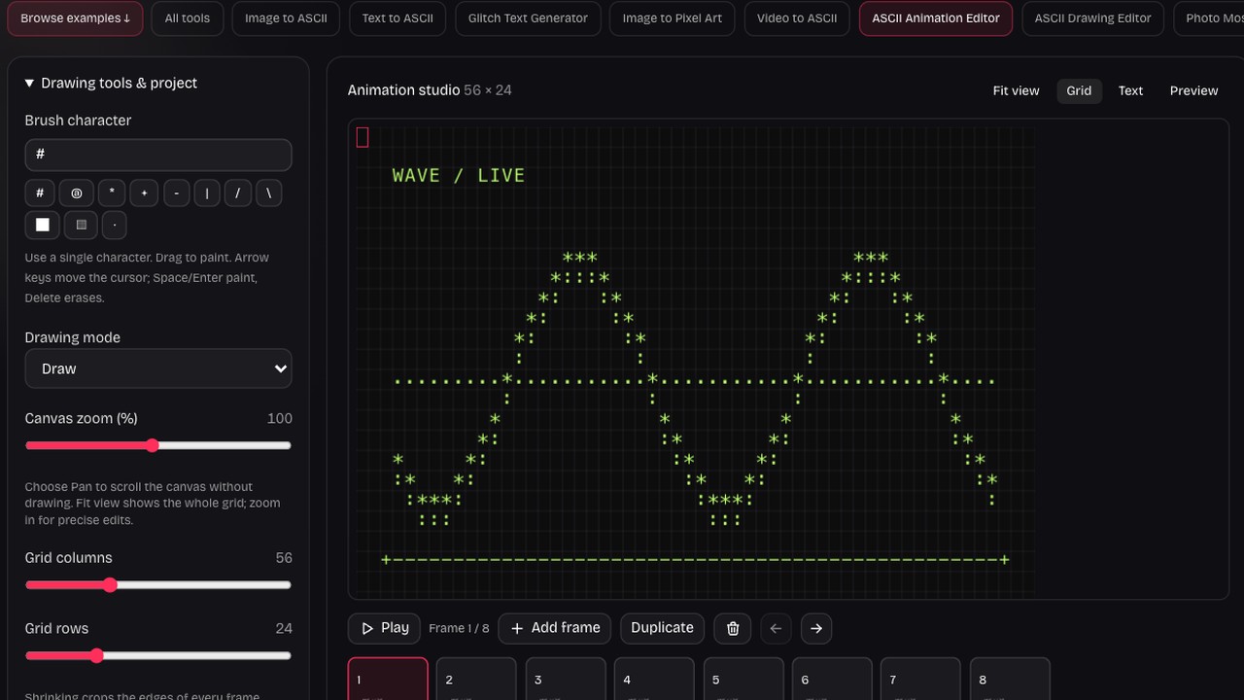This screenshot has width=1244, height=700.
Task: Use the backslash brush preset
Action: [x=269, y=193]
